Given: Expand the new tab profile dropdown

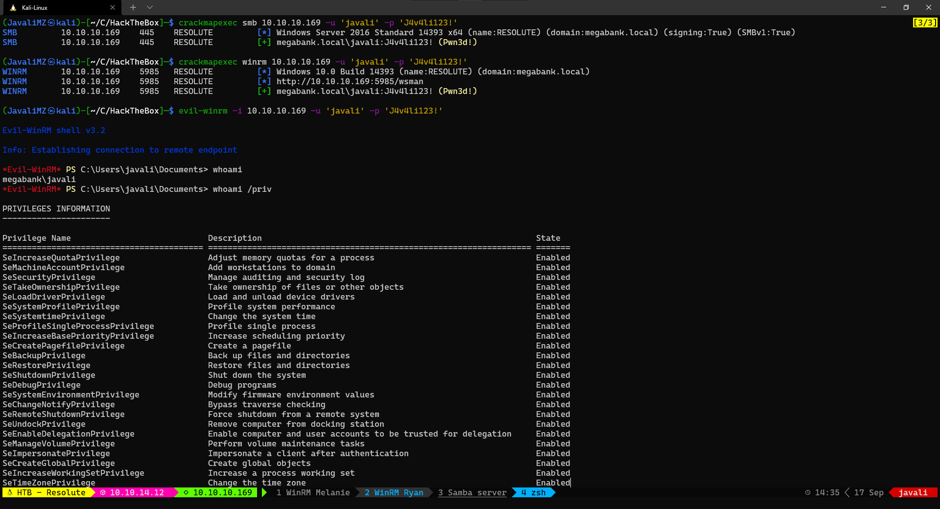Looking at the screenshot, I should (150, 7).
